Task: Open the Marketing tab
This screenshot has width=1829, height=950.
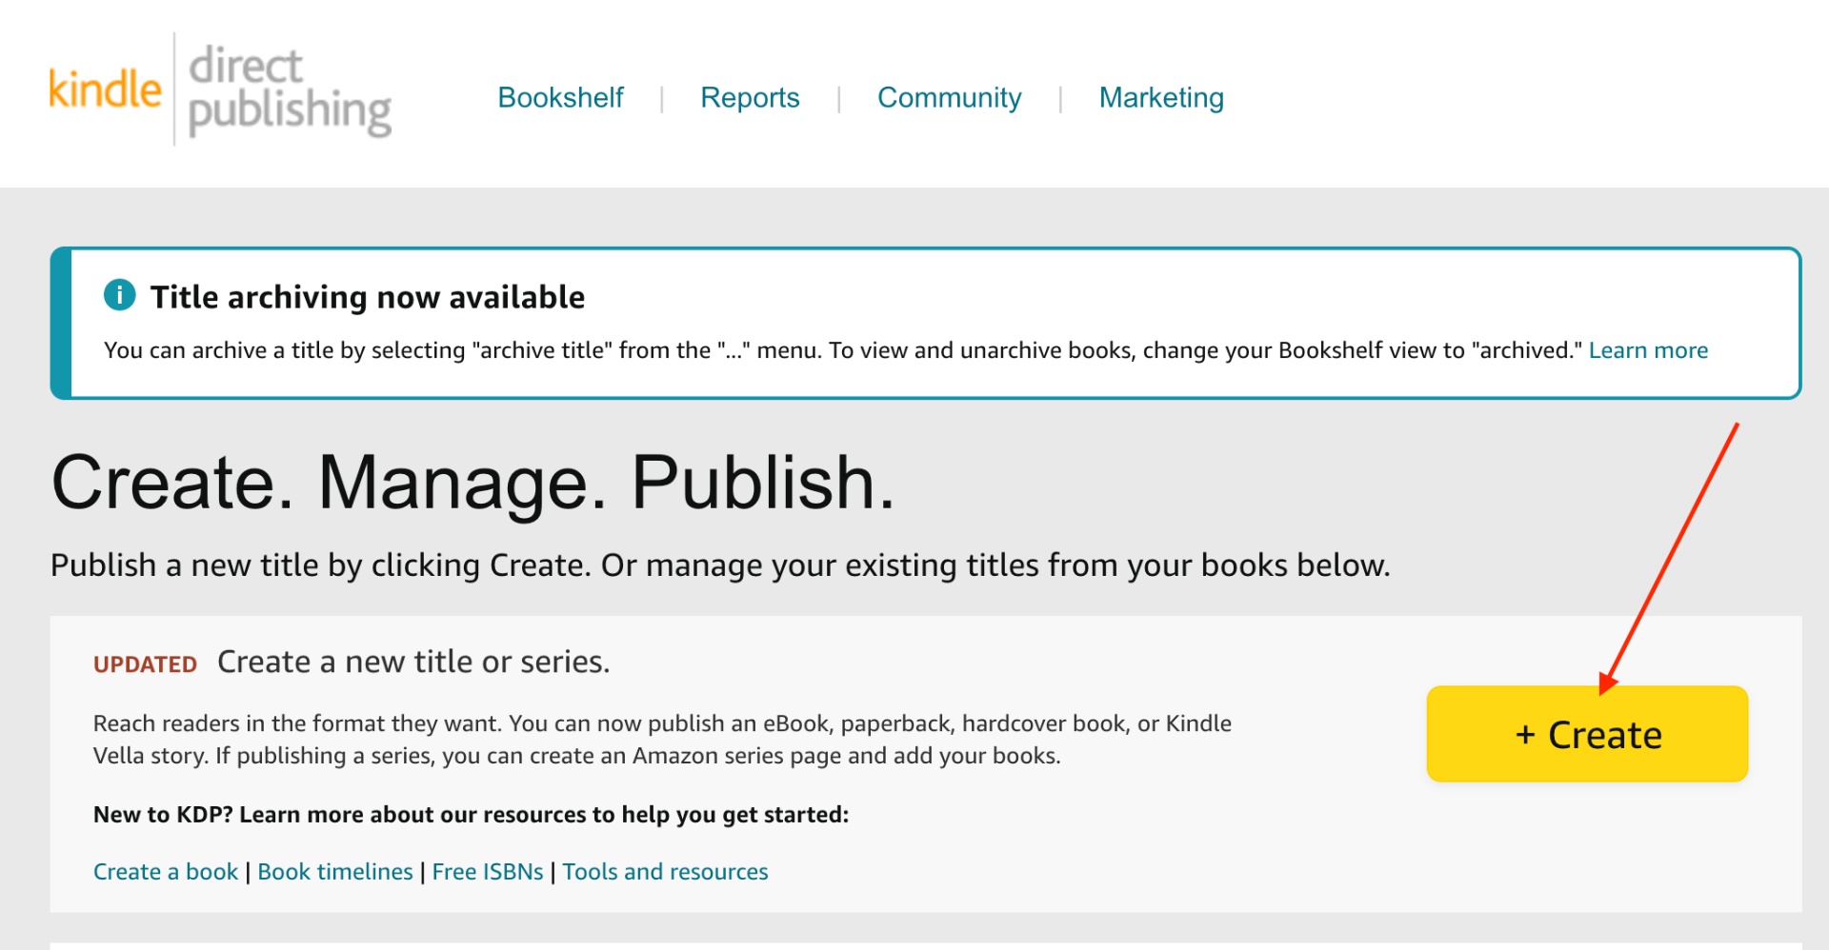Action: coord(1161,97)
